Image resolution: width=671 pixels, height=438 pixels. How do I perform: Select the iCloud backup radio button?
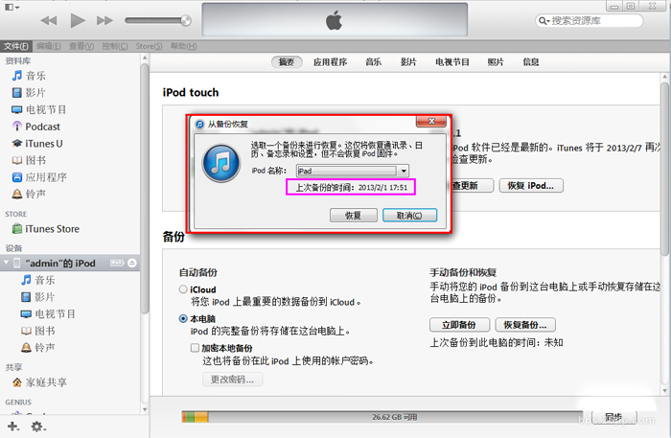183,289
